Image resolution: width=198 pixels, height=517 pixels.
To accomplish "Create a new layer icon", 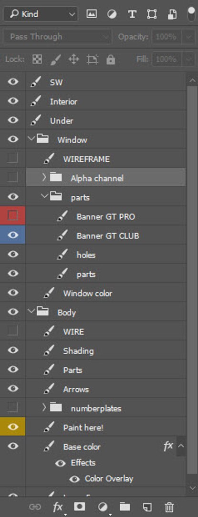I will point(147,507).
